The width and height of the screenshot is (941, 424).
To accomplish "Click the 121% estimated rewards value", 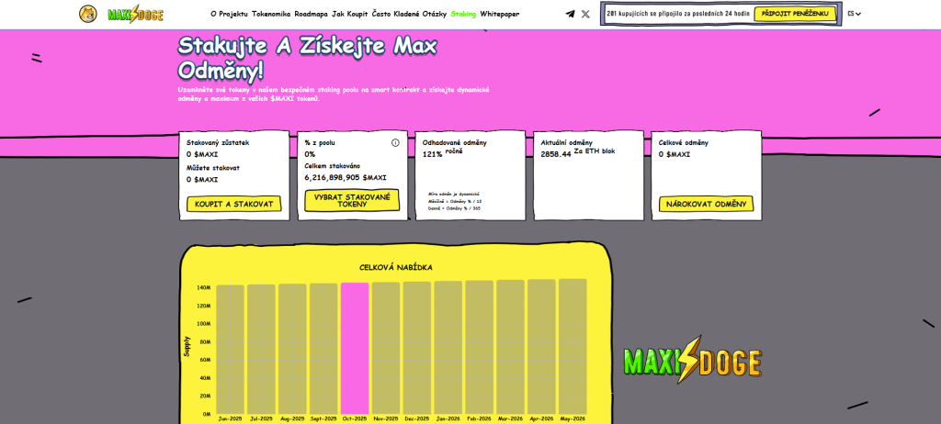I will (432, 154).
